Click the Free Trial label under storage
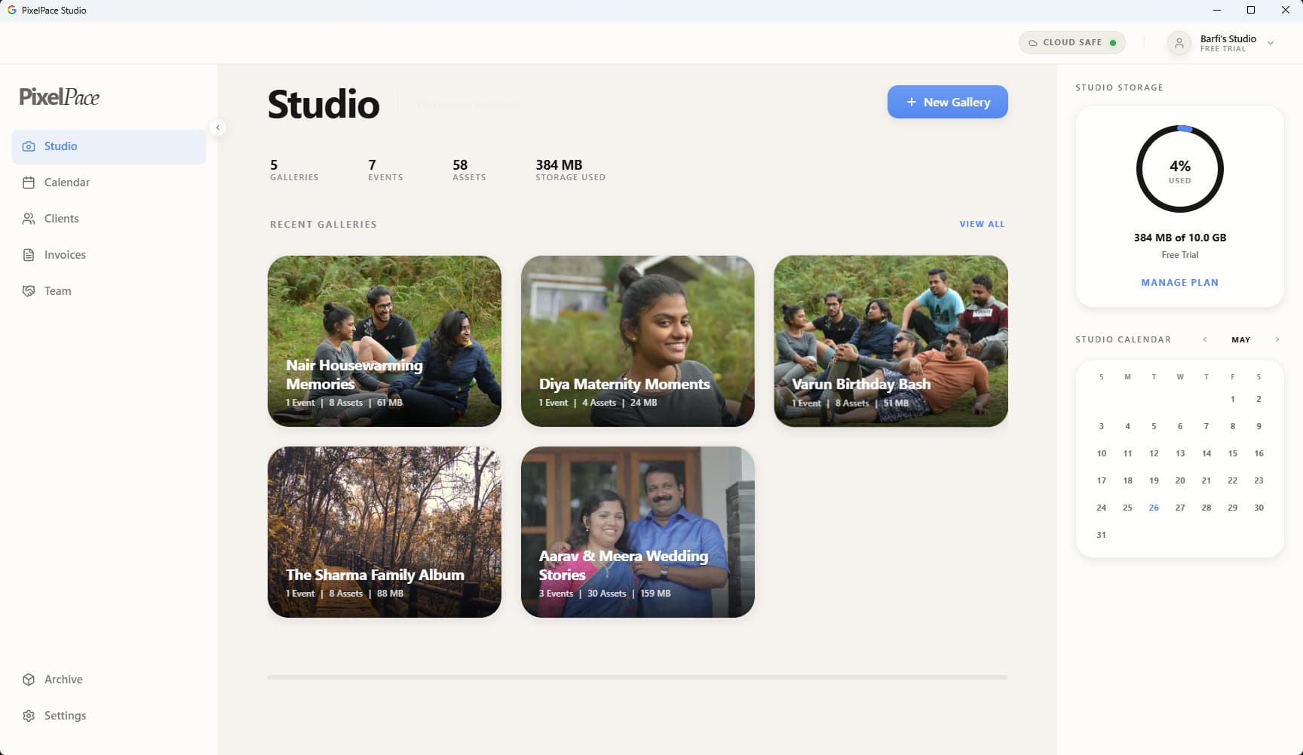The image size is (1303, 755). pos(1179,255)
